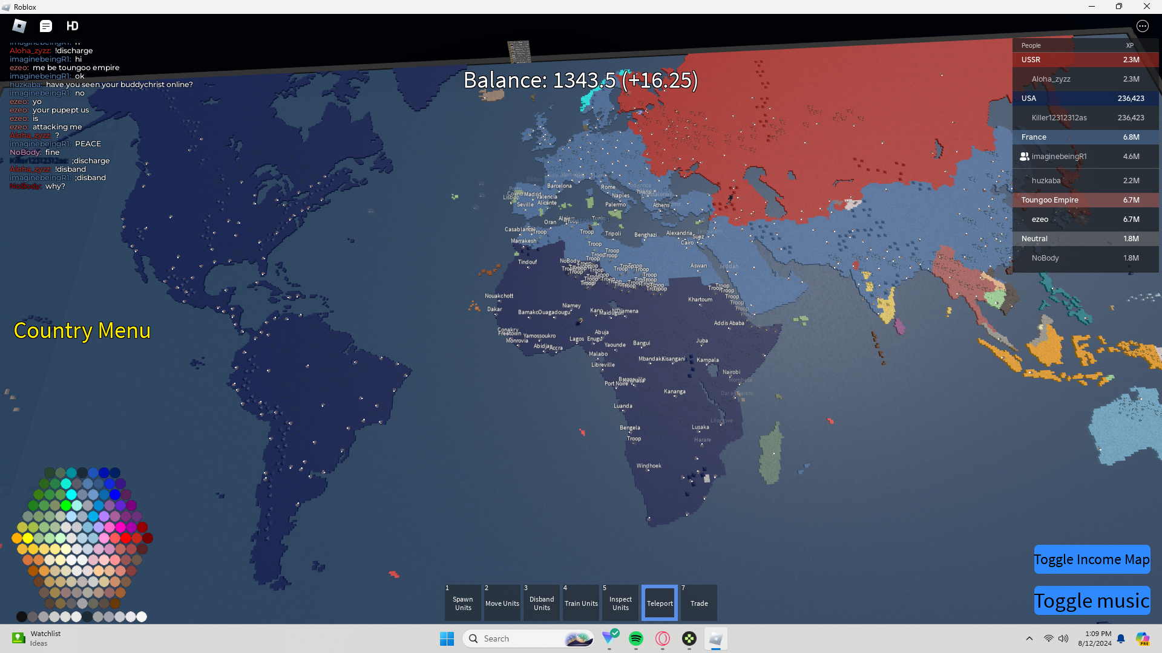Toggle the Income Map view
Screen dimensions: 1162x653
coord(1091,559)
